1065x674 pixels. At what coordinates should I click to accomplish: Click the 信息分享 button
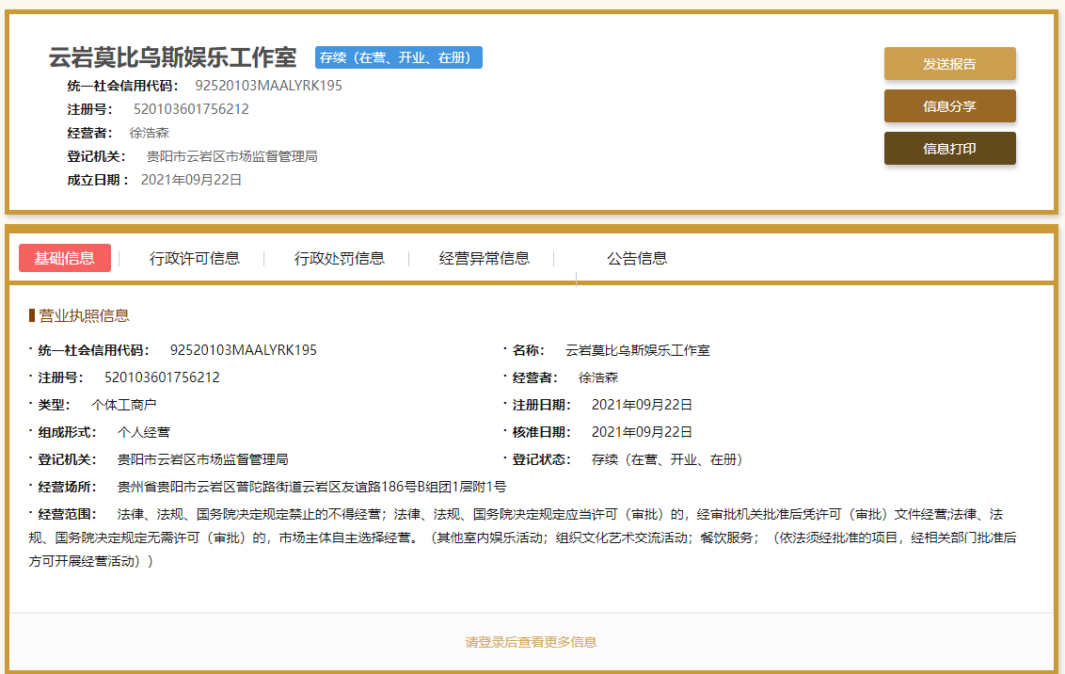pyautogui.click(x=949, y=106)
